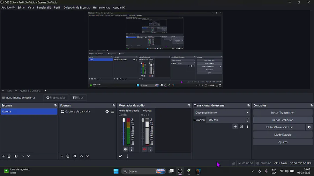Pop out the Controles dock panel
Image resolution: width=314 pixels, height=176 pixels.
(312, 105)
